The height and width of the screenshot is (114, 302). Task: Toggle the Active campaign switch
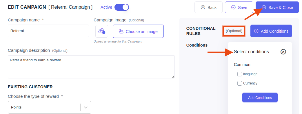(121, 7)
